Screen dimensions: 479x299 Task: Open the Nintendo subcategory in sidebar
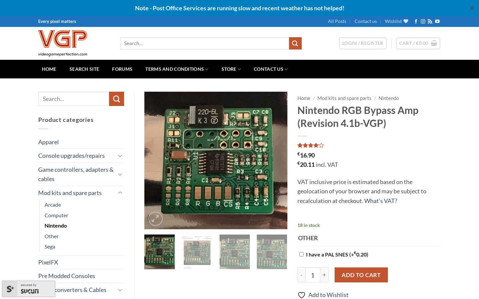(56, 226)
